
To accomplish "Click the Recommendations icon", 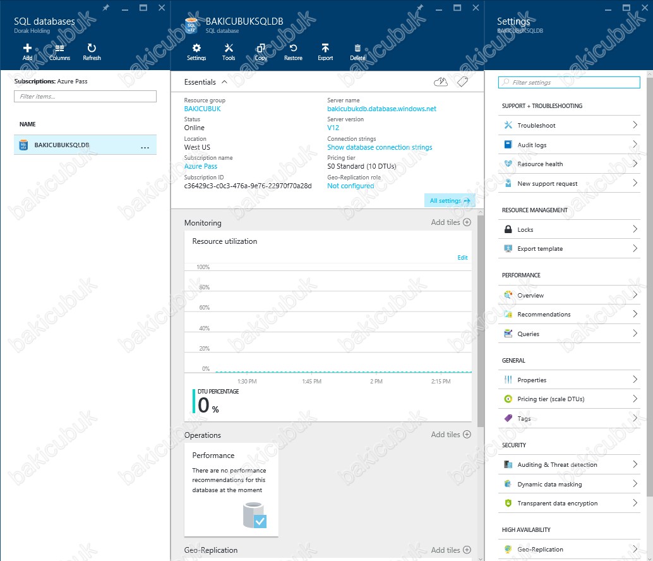I will 508,314.
